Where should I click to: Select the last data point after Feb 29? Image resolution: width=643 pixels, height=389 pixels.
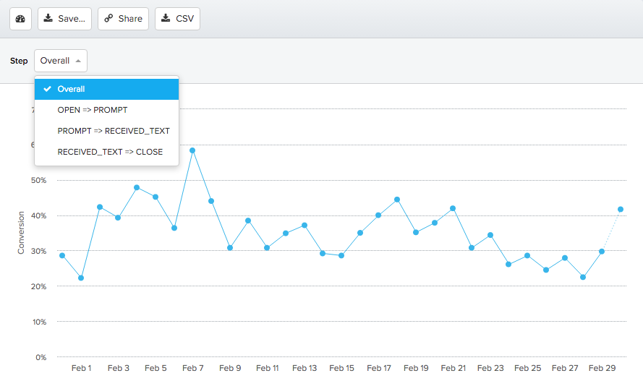[x=621, y=209]
